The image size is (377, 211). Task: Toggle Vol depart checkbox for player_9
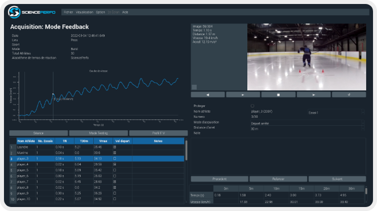[x=115, y=193]
